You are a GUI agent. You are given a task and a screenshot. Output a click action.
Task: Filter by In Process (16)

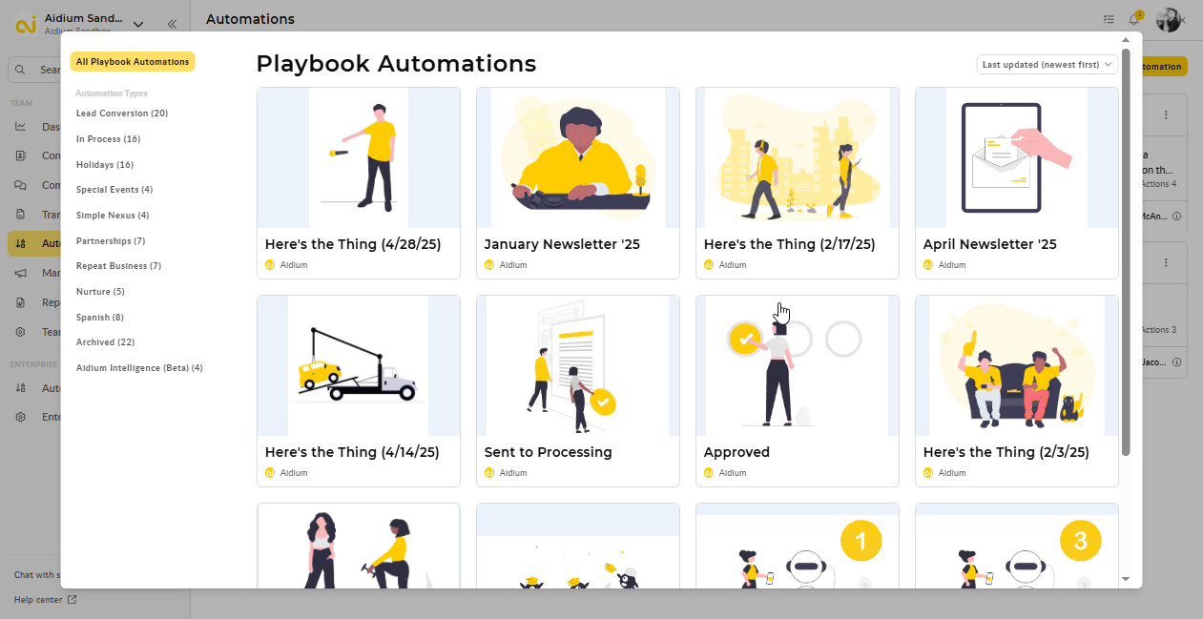click(109, 139)
